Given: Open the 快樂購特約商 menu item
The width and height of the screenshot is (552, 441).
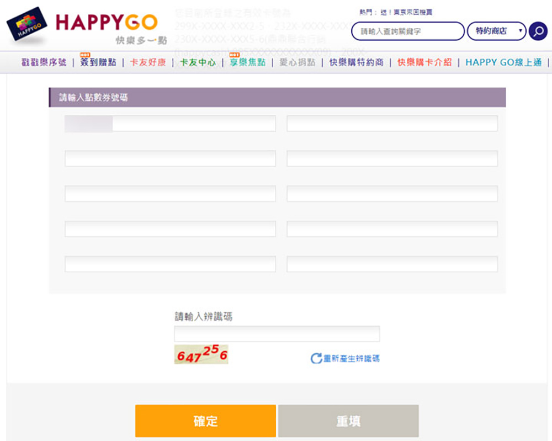Looking at the screenshot, I should click(356, 62).
